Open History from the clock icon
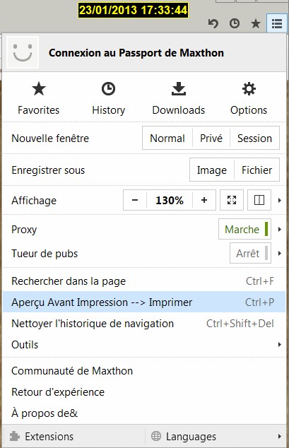 pos(109,89)
